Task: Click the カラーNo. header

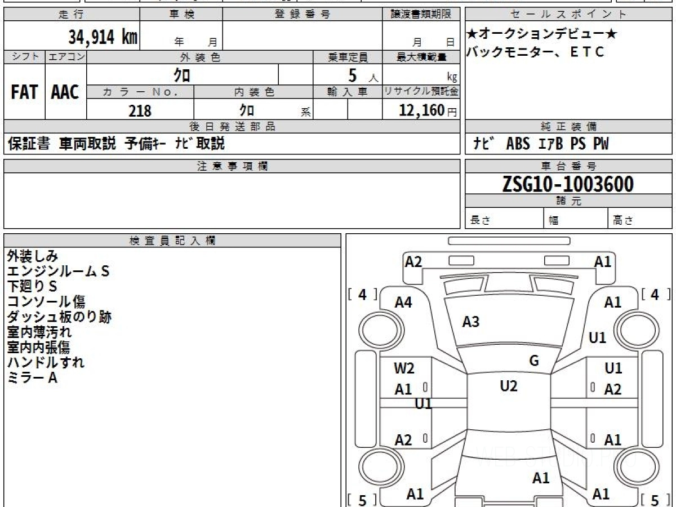Action: pos(140,92)
